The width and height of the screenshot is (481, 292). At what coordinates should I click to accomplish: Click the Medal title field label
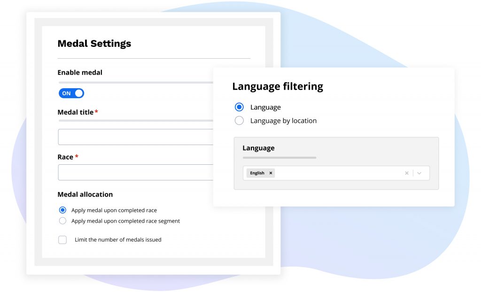(x=76, y=112)
